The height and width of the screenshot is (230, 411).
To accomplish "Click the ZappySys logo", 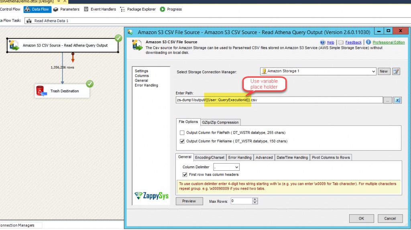I will [x=153, y=196].
